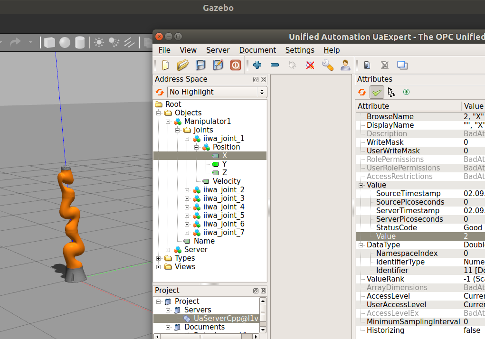
Task: Click the tree view icon in Attributes toolbar
Action: (391, 92)
